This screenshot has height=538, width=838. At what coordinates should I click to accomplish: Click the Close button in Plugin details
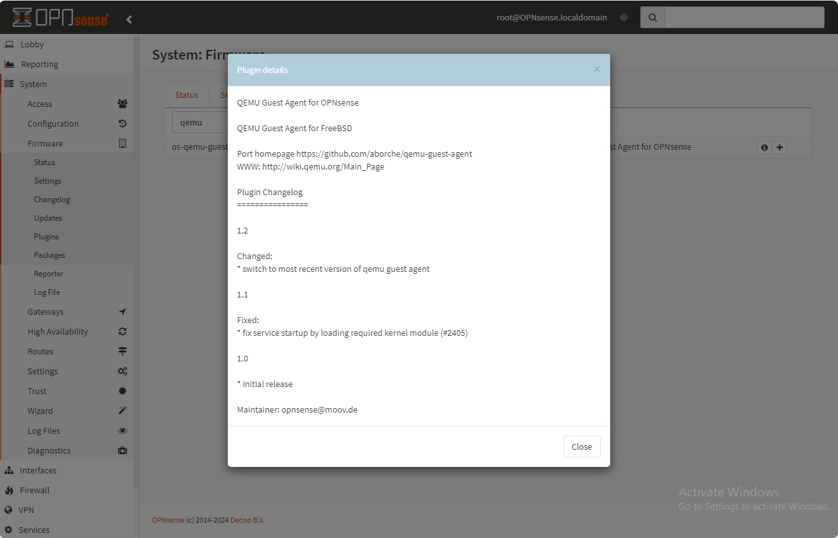tap(581, 447)
